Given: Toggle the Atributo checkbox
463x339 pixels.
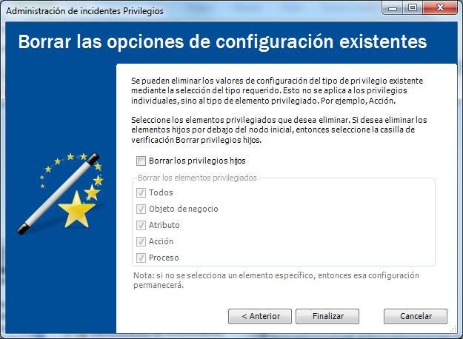Looking at the screenshot, I should (141, 225).
